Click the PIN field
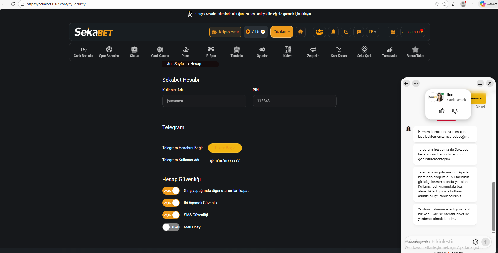Screen dimensions: 498x253 295,101
